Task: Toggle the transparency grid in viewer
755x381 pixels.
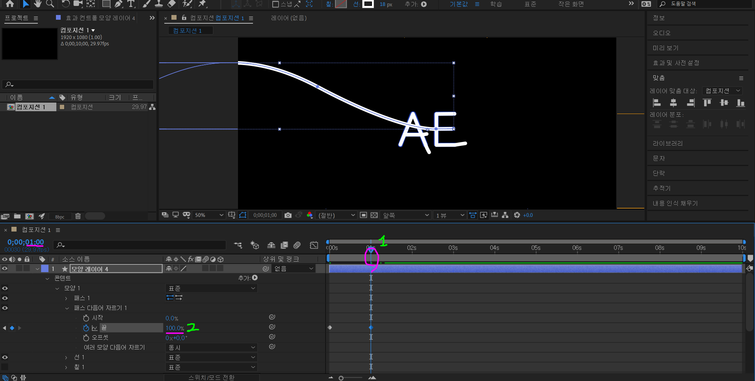Action: coord(374,215)
